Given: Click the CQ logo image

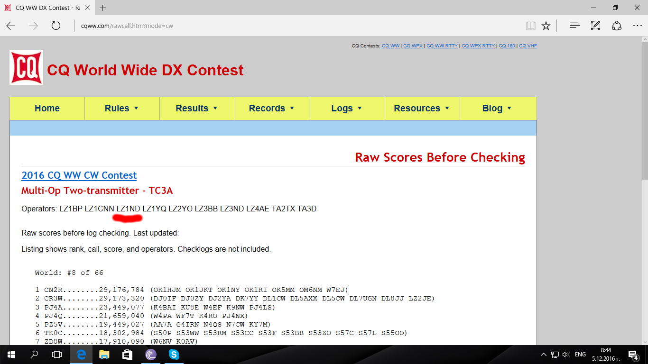Looking at the screenshot, I should [27, 68].
